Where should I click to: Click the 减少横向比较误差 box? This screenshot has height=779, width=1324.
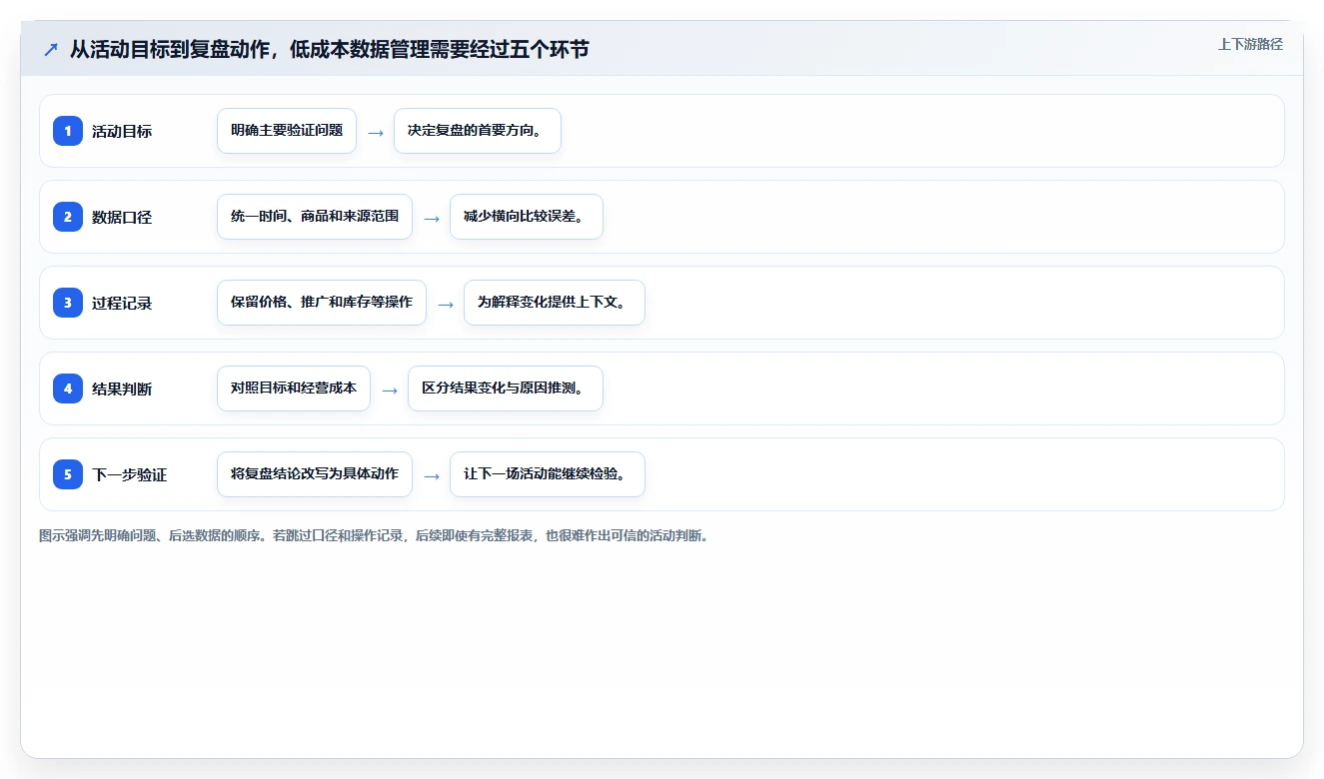pos(527,217)
